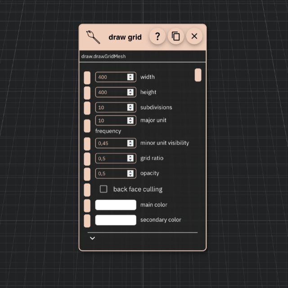Duplicate the draw grid node

tap(176, 36)
